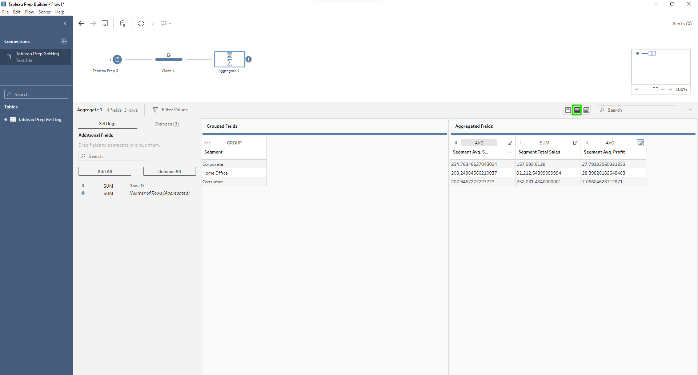Switch to the Changes (3) tab
Screen dimensions: 698x375
pyautogui.click(x=167, y=124)
